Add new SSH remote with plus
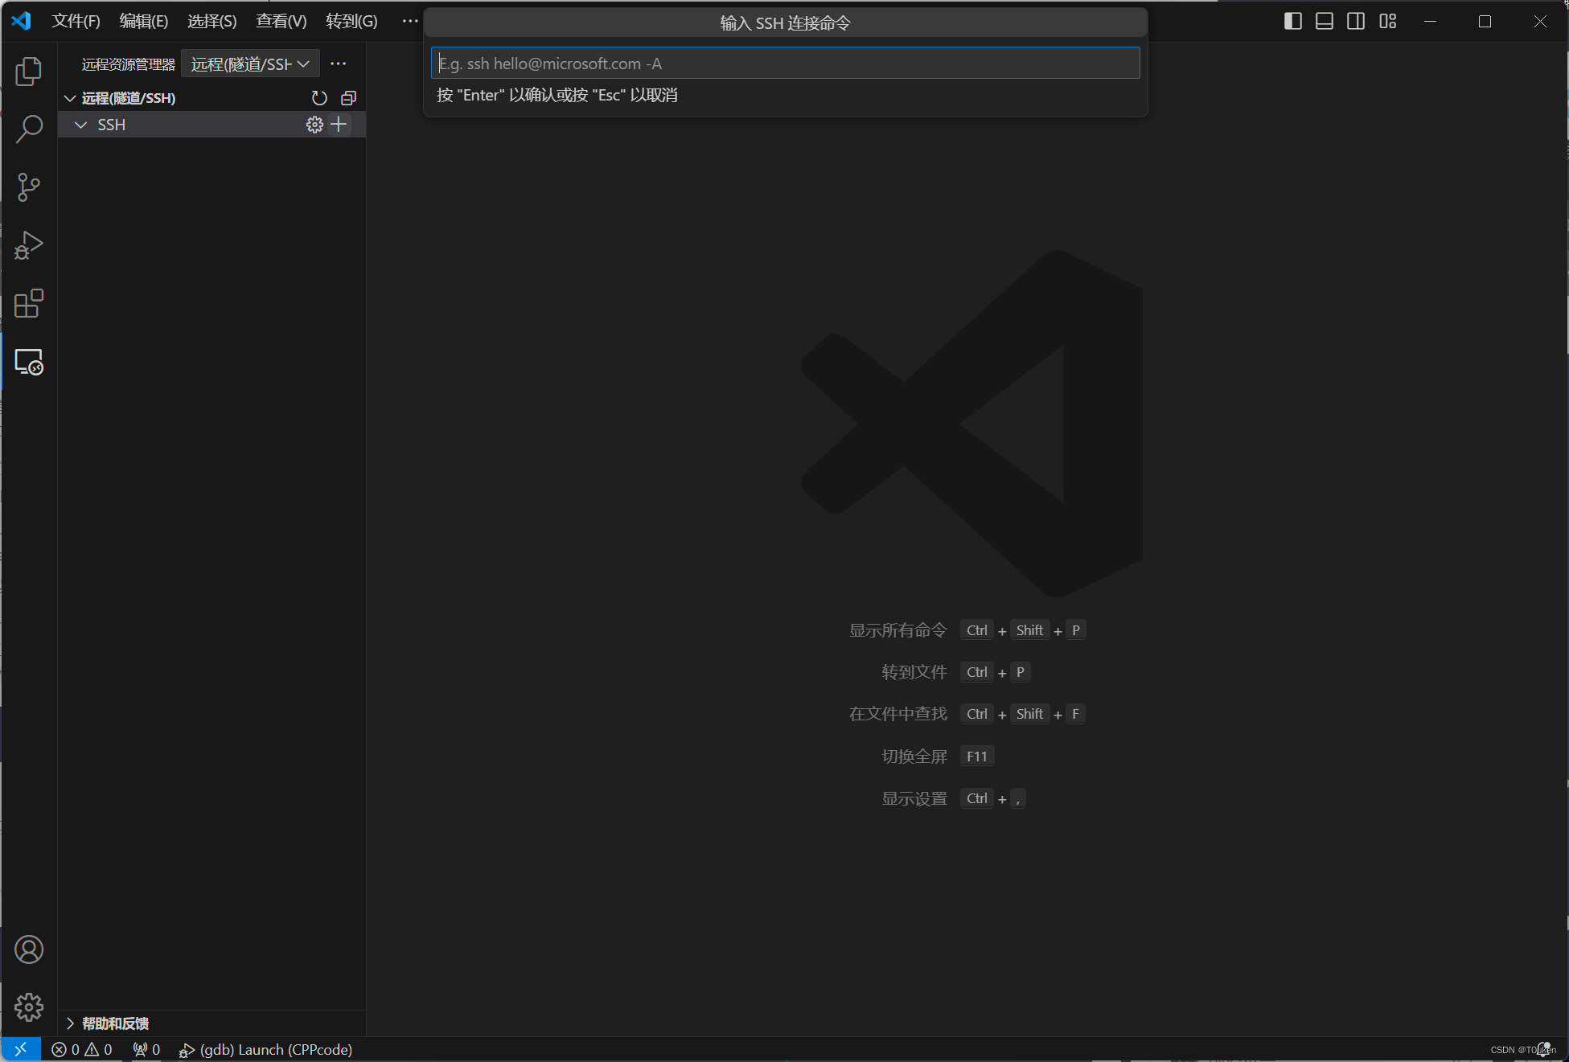This screenshot has height=1062, width=1569. point(339,125)
